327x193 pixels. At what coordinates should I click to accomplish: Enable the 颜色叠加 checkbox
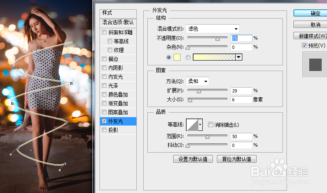(104, 94)
